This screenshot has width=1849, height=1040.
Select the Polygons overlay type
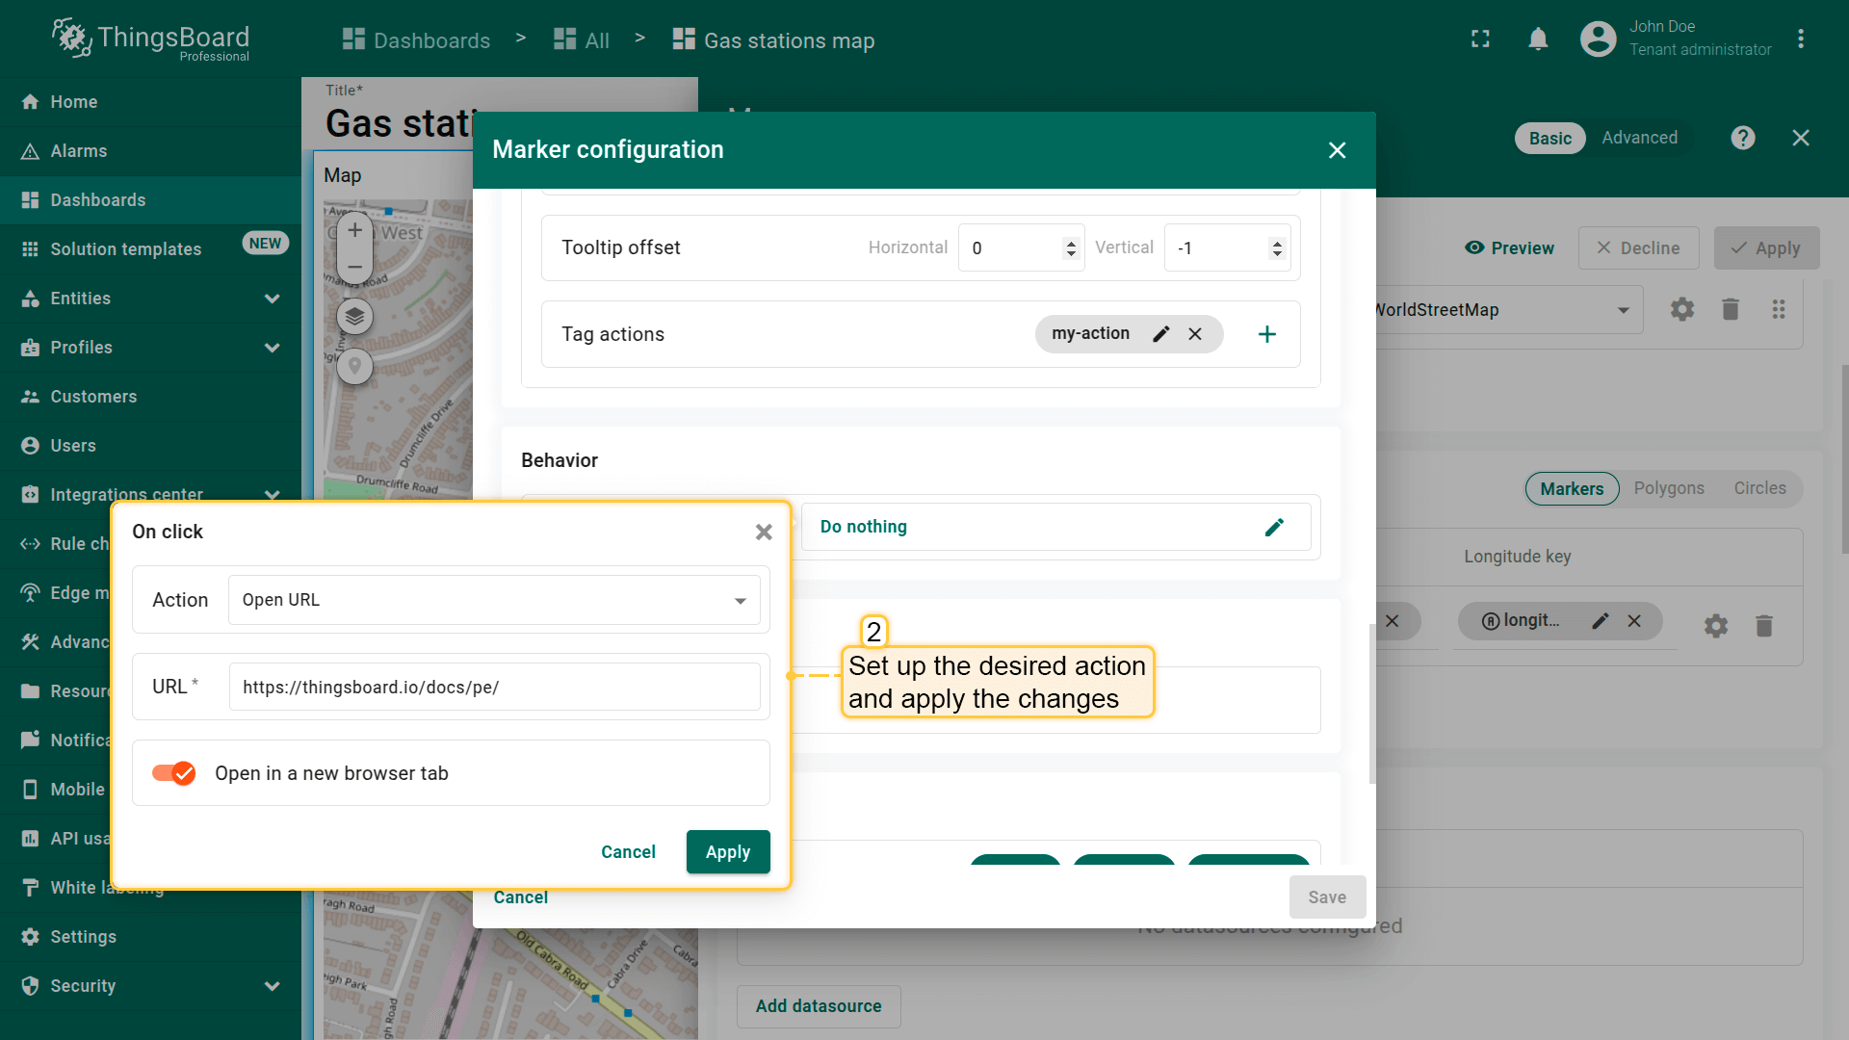[1669, 488]
